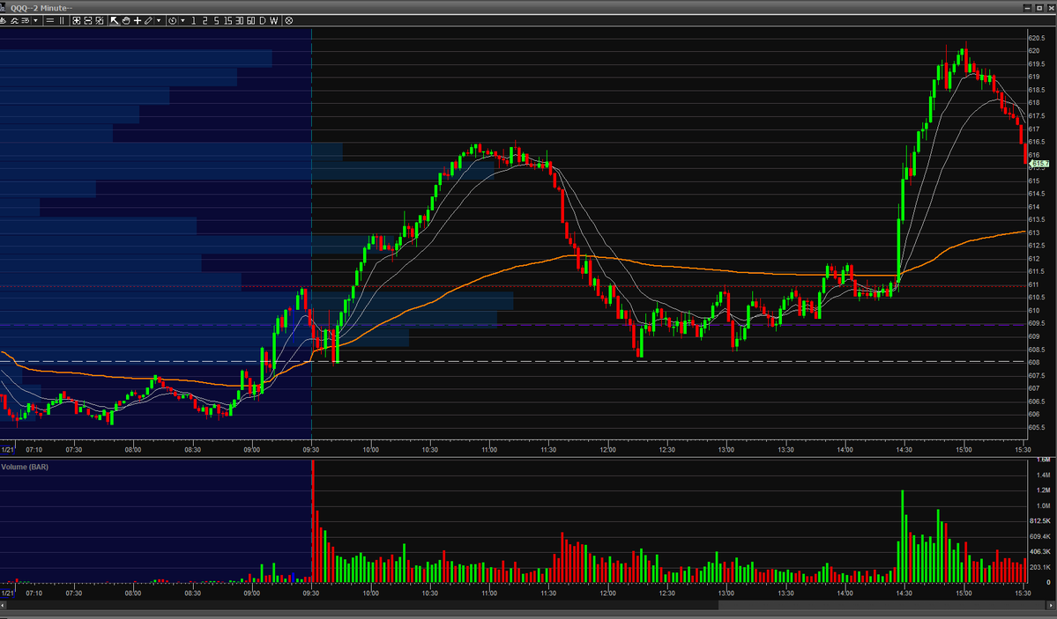This screenshot has width=1057, height=619.
Task: Maximize the chart window
Action: tap(1039, 7)
